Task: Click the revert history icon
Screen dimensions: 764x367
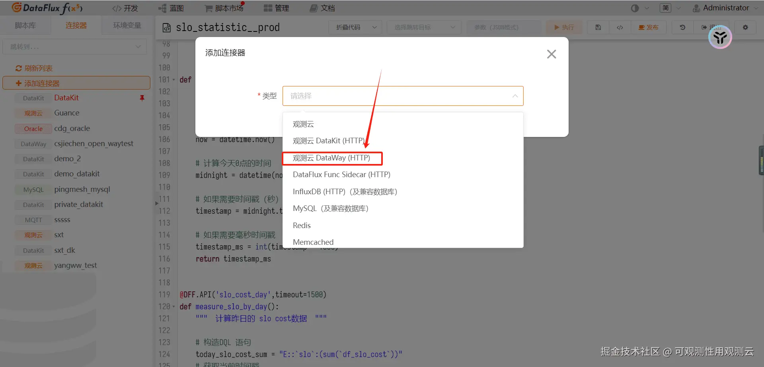Action: [682, 27]
